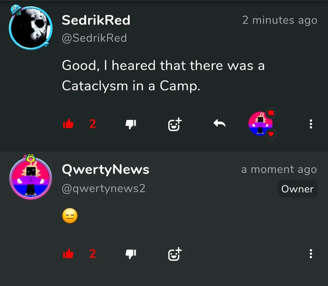
Task: Like SedrikRed's comment with thumbs up
Action: click(x=68, y=124)
